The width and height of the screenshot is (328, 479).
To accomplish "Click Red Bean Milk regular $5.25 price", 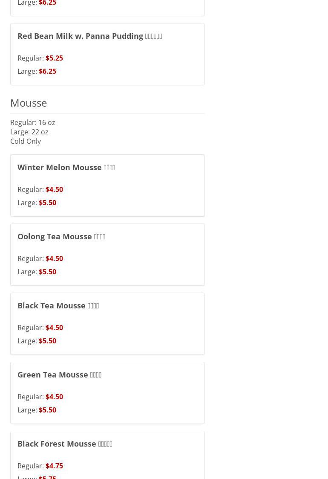I will [54, 58].
